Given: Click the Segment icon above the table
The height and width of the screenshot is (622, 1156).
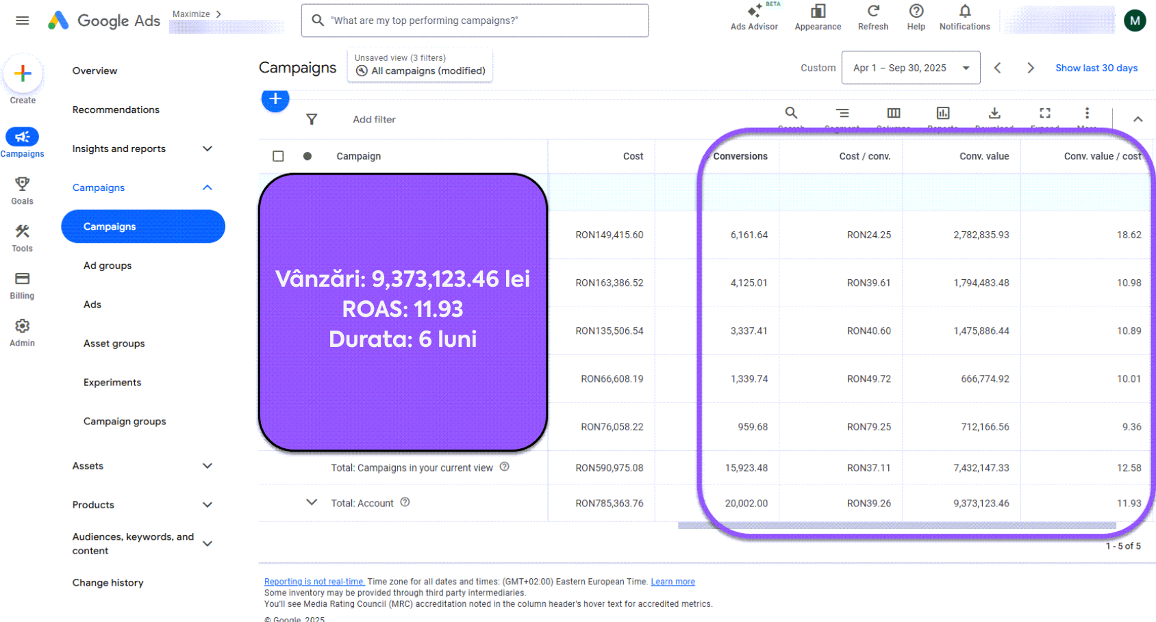Looking at the screenshot, I should pyautogui.click(x=842, y=114).
